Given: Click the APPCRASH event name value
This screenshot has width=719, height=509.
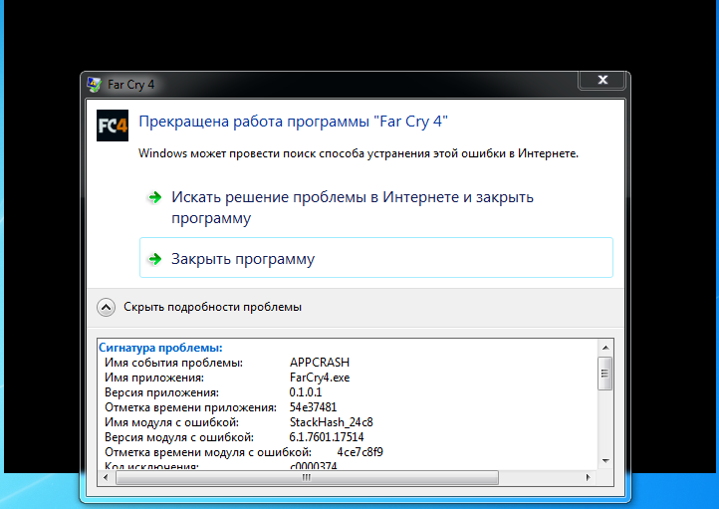Looking at the screenshot, I should (x=319, y=363).
